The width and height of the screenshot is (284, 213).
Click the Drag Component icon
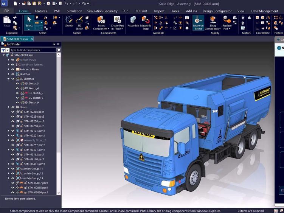coord(213,21)
